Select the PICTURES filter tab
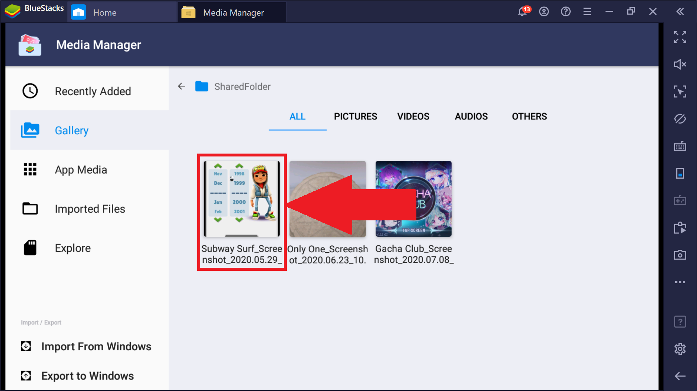This screenshot has height=391, width=697. pos(355,117)
